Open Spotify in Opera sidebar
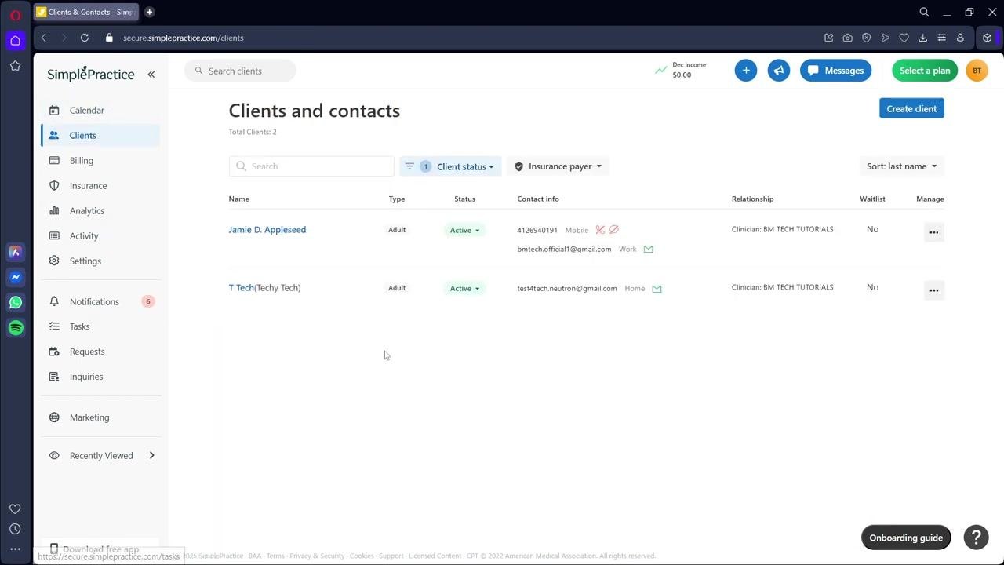This screenshot has width=1004, height=565. pyautogui.click(x=16, y=328)
